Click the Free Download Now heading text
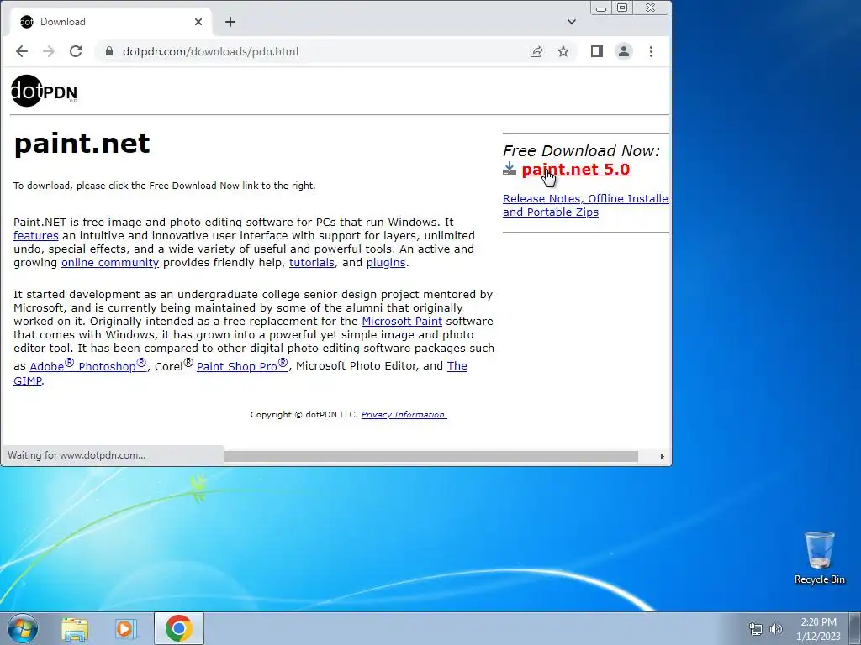The width and height of the screenshot is (861, 645). (x=581, y=151)
